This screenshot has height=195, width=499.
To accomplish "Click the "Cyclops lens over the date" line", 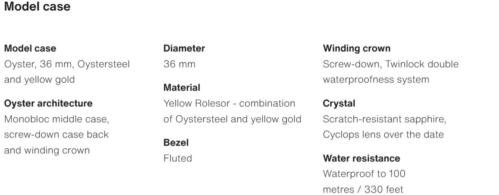I will [x=383, y=135].
